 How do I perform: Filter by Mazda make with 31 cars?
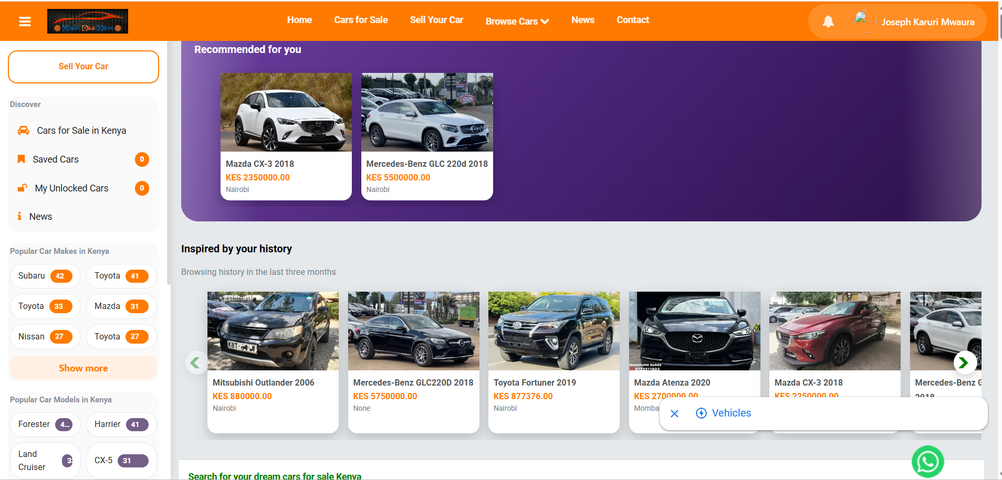coord(121,306)
